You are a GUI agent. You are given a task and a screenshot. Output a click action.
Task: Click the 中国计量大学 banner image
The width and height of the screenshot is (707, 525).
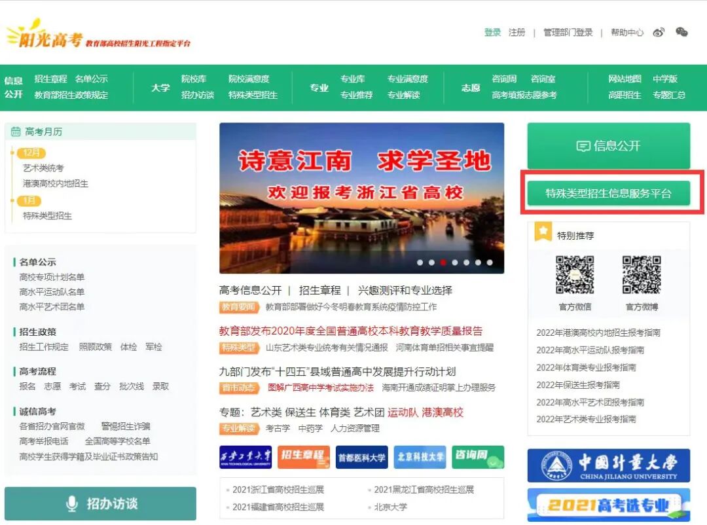point(609,465)
